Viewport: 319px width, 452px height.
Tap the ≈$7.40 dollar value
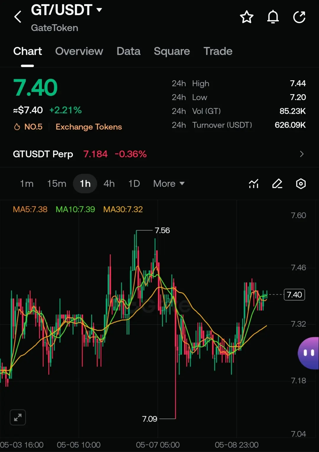click(28, 110)
